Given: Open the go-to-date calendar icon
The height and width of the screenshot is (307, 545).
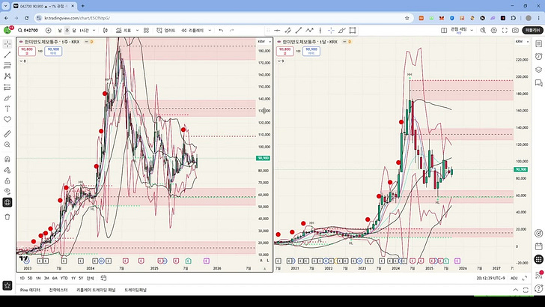Looking at the screenshot, I should coord(103,278).
